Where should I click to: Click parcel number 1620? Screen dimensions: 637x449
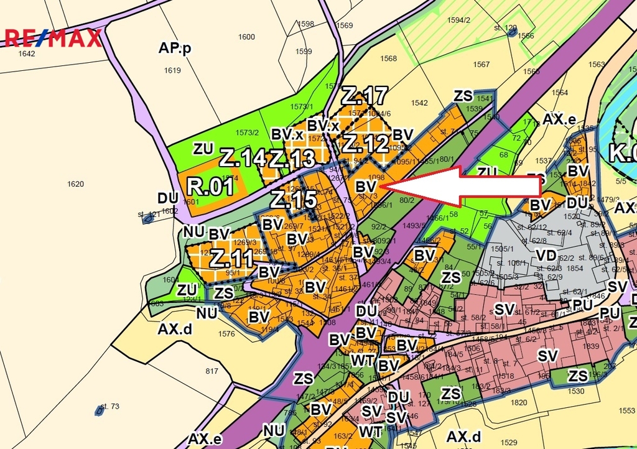click(75, 184)
